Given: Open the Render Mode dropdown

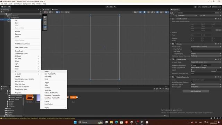Looking at the screenshot, I should pyautogui.click(x=206, y=47).
